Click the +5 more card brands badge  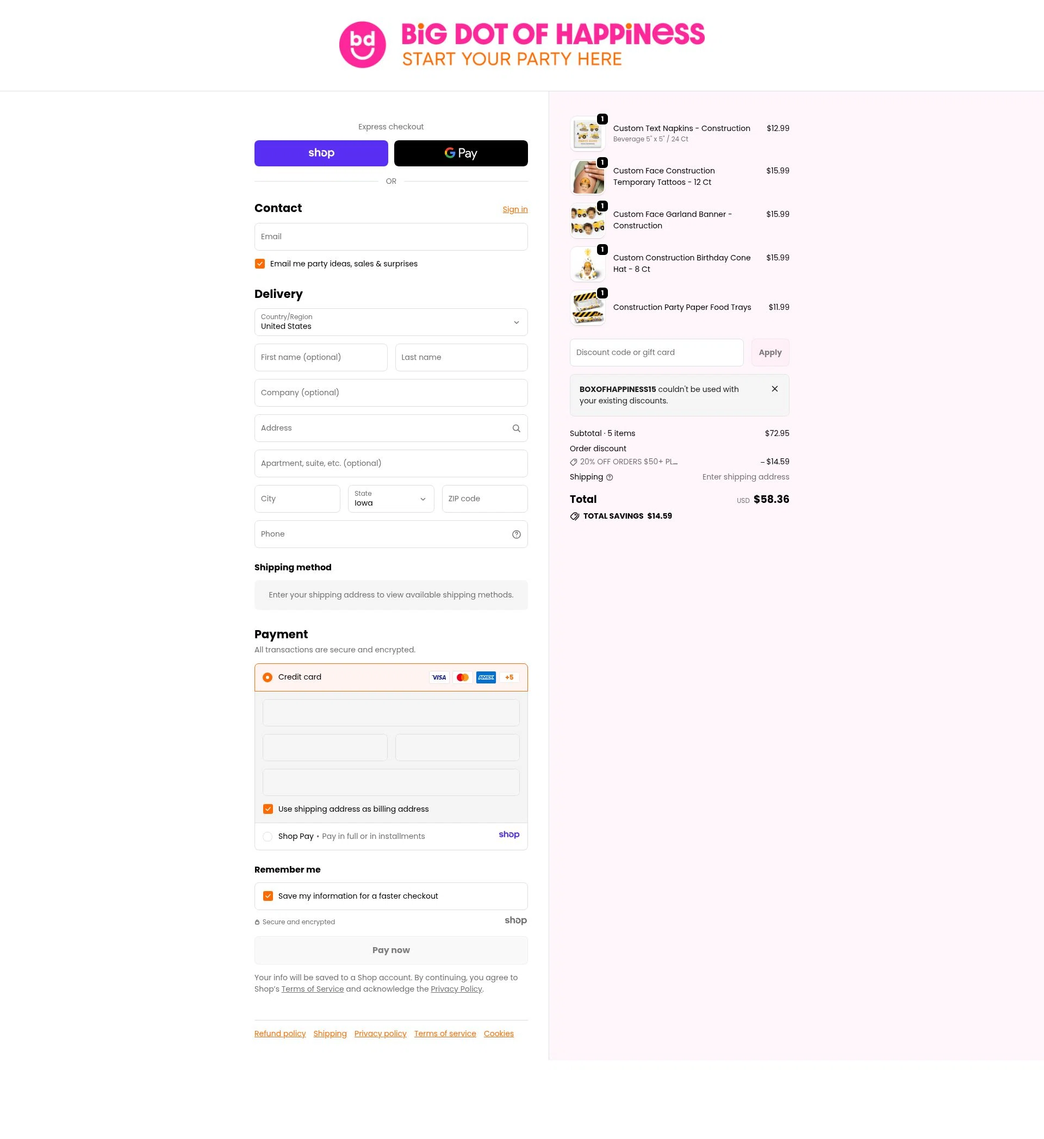click(509, 677)
